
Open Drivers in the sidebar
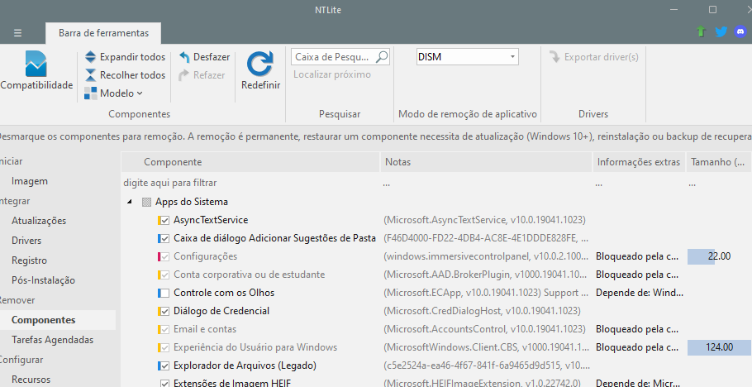26,241
